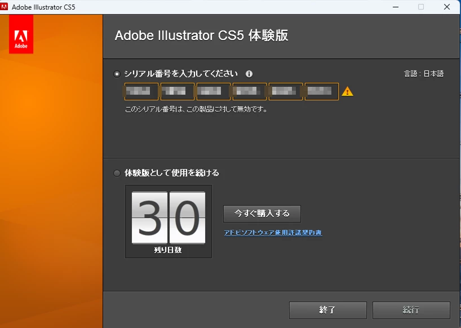
Task: Focus the third serial number field
Action: tap(214, 91)
